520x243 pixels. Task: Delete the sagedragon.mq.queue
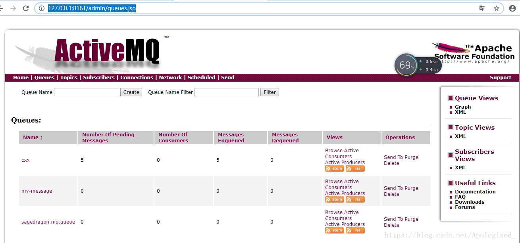pyautogui.click(x=391, y=225)
